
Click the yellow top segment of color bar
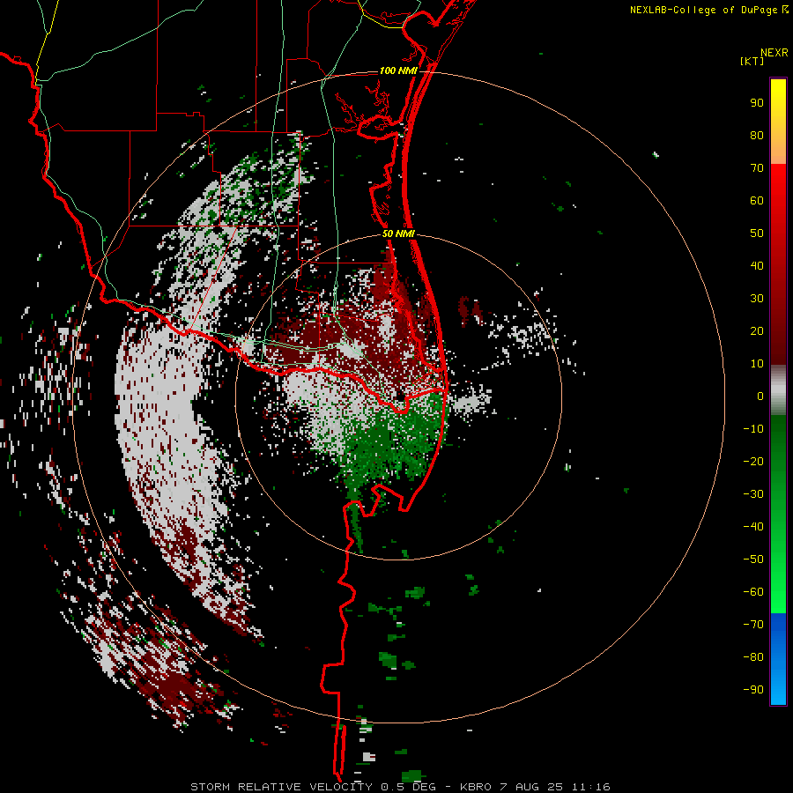778,122
